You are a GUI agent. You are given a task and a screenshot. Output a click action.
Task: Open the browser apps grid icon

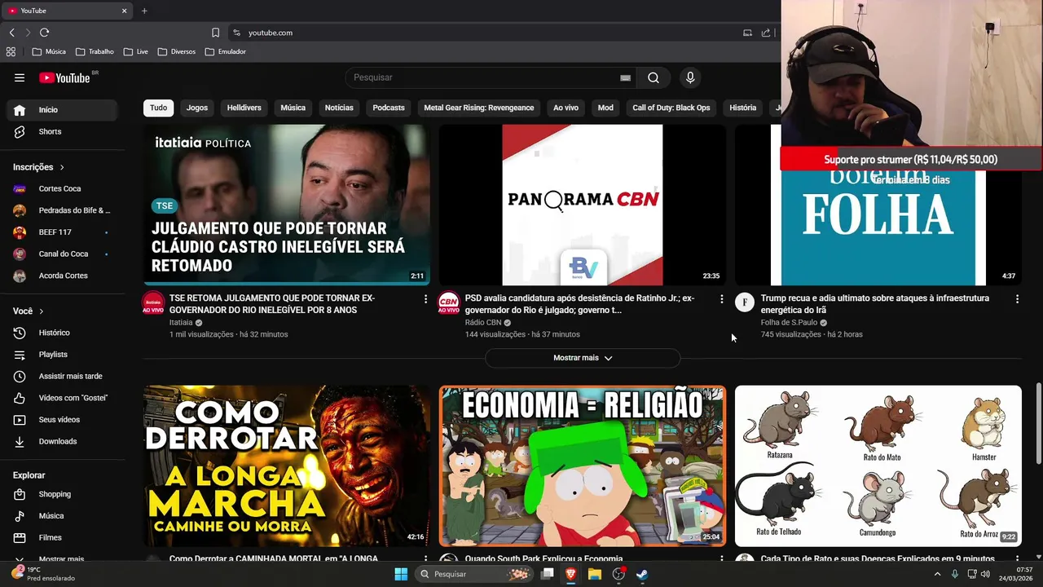[11, 51]
